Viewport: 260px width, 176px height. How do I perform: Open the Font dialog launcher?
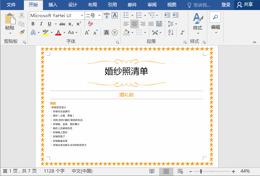point(118,43)
